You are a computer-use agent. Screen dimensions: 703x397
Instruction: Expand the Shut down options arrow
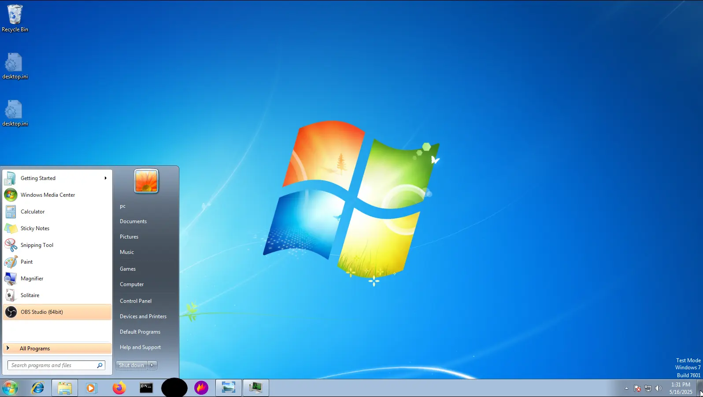(x=152, y=365)
